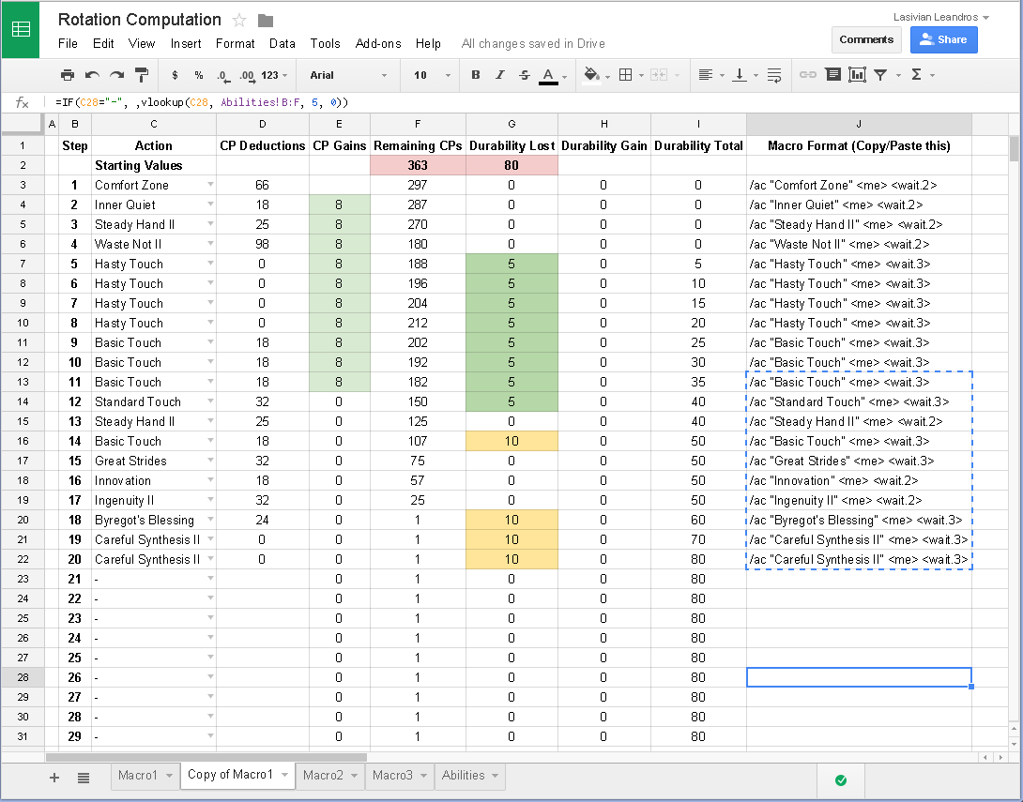Click All changes saved in Drive
1023x802 pixels.
533,44
